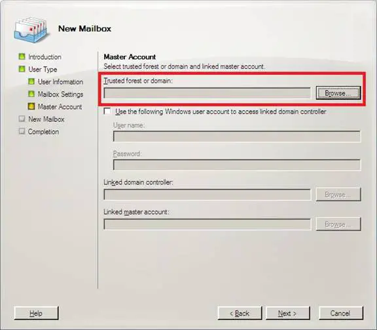Go Back to the previous page
Screen dimensions: 377x330
[240, 313]
